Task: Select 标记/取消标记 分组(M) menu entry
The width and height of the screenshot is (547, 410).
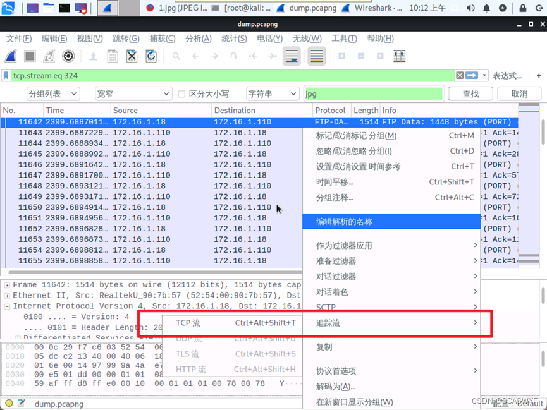Action: pyautogui.click(x=391, y=136)
